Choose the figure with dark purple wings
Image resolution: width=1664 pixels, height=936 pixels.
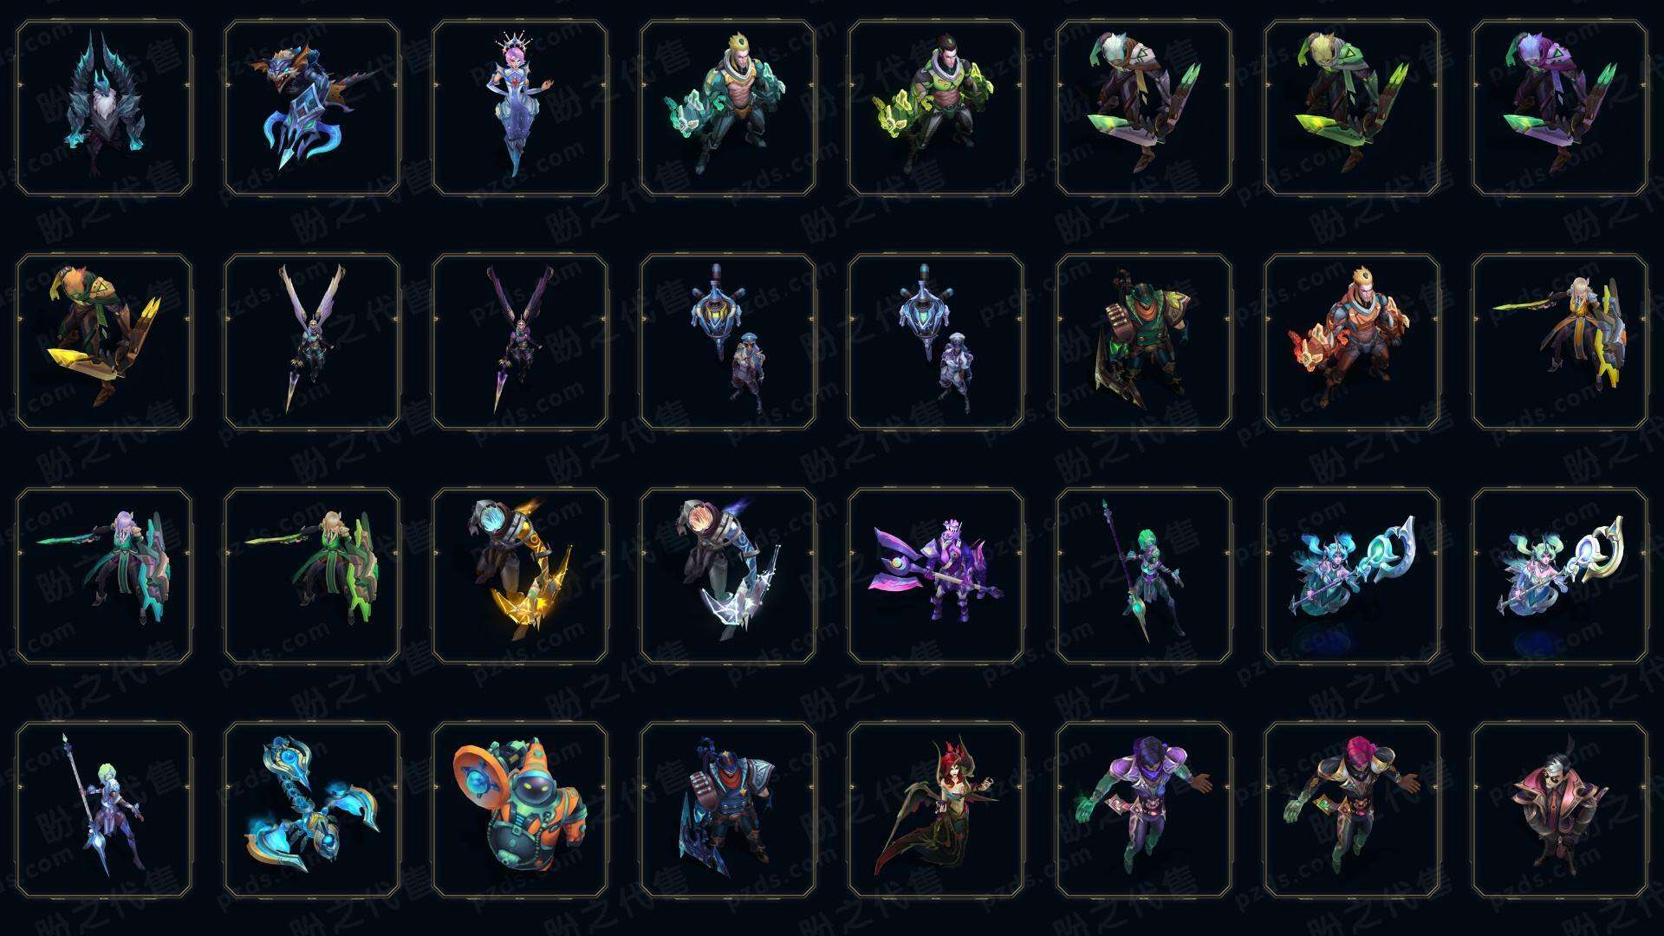click(519, 341)
